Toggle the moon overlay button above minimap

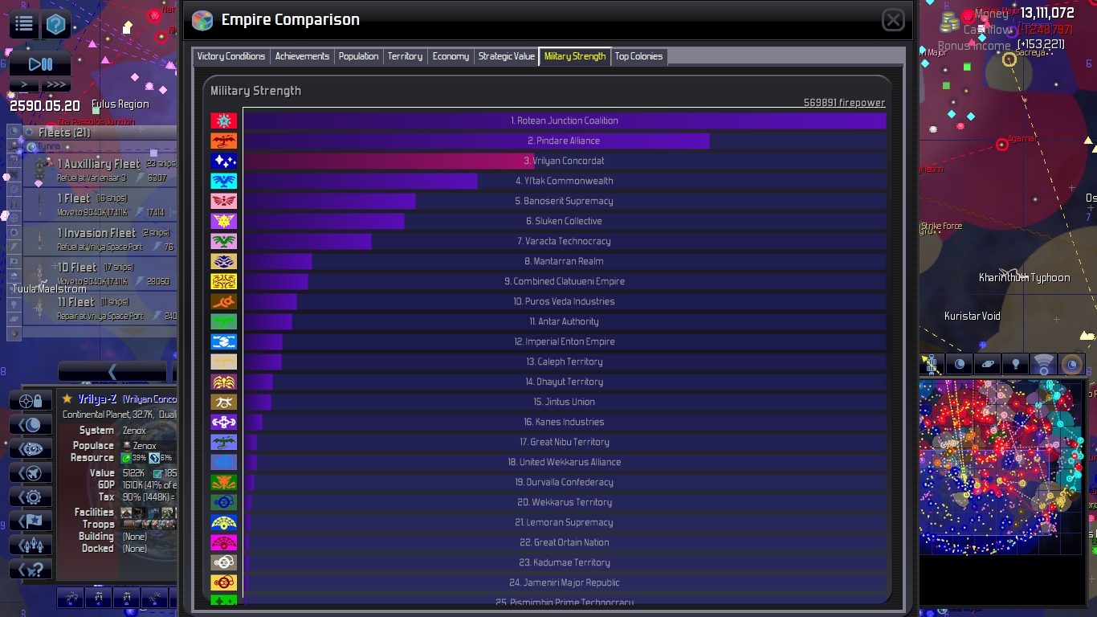(x=960, y=364)
